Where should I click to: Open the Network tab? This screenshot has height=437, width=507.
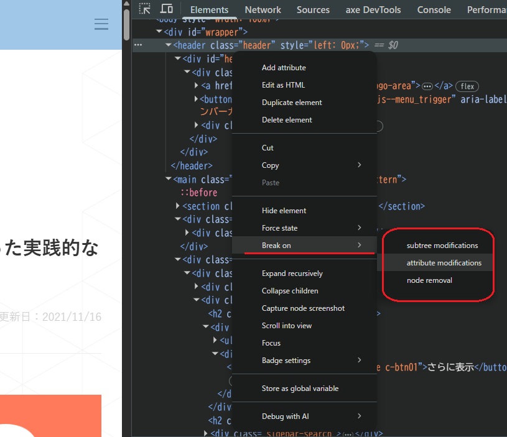tap(263, 10)
